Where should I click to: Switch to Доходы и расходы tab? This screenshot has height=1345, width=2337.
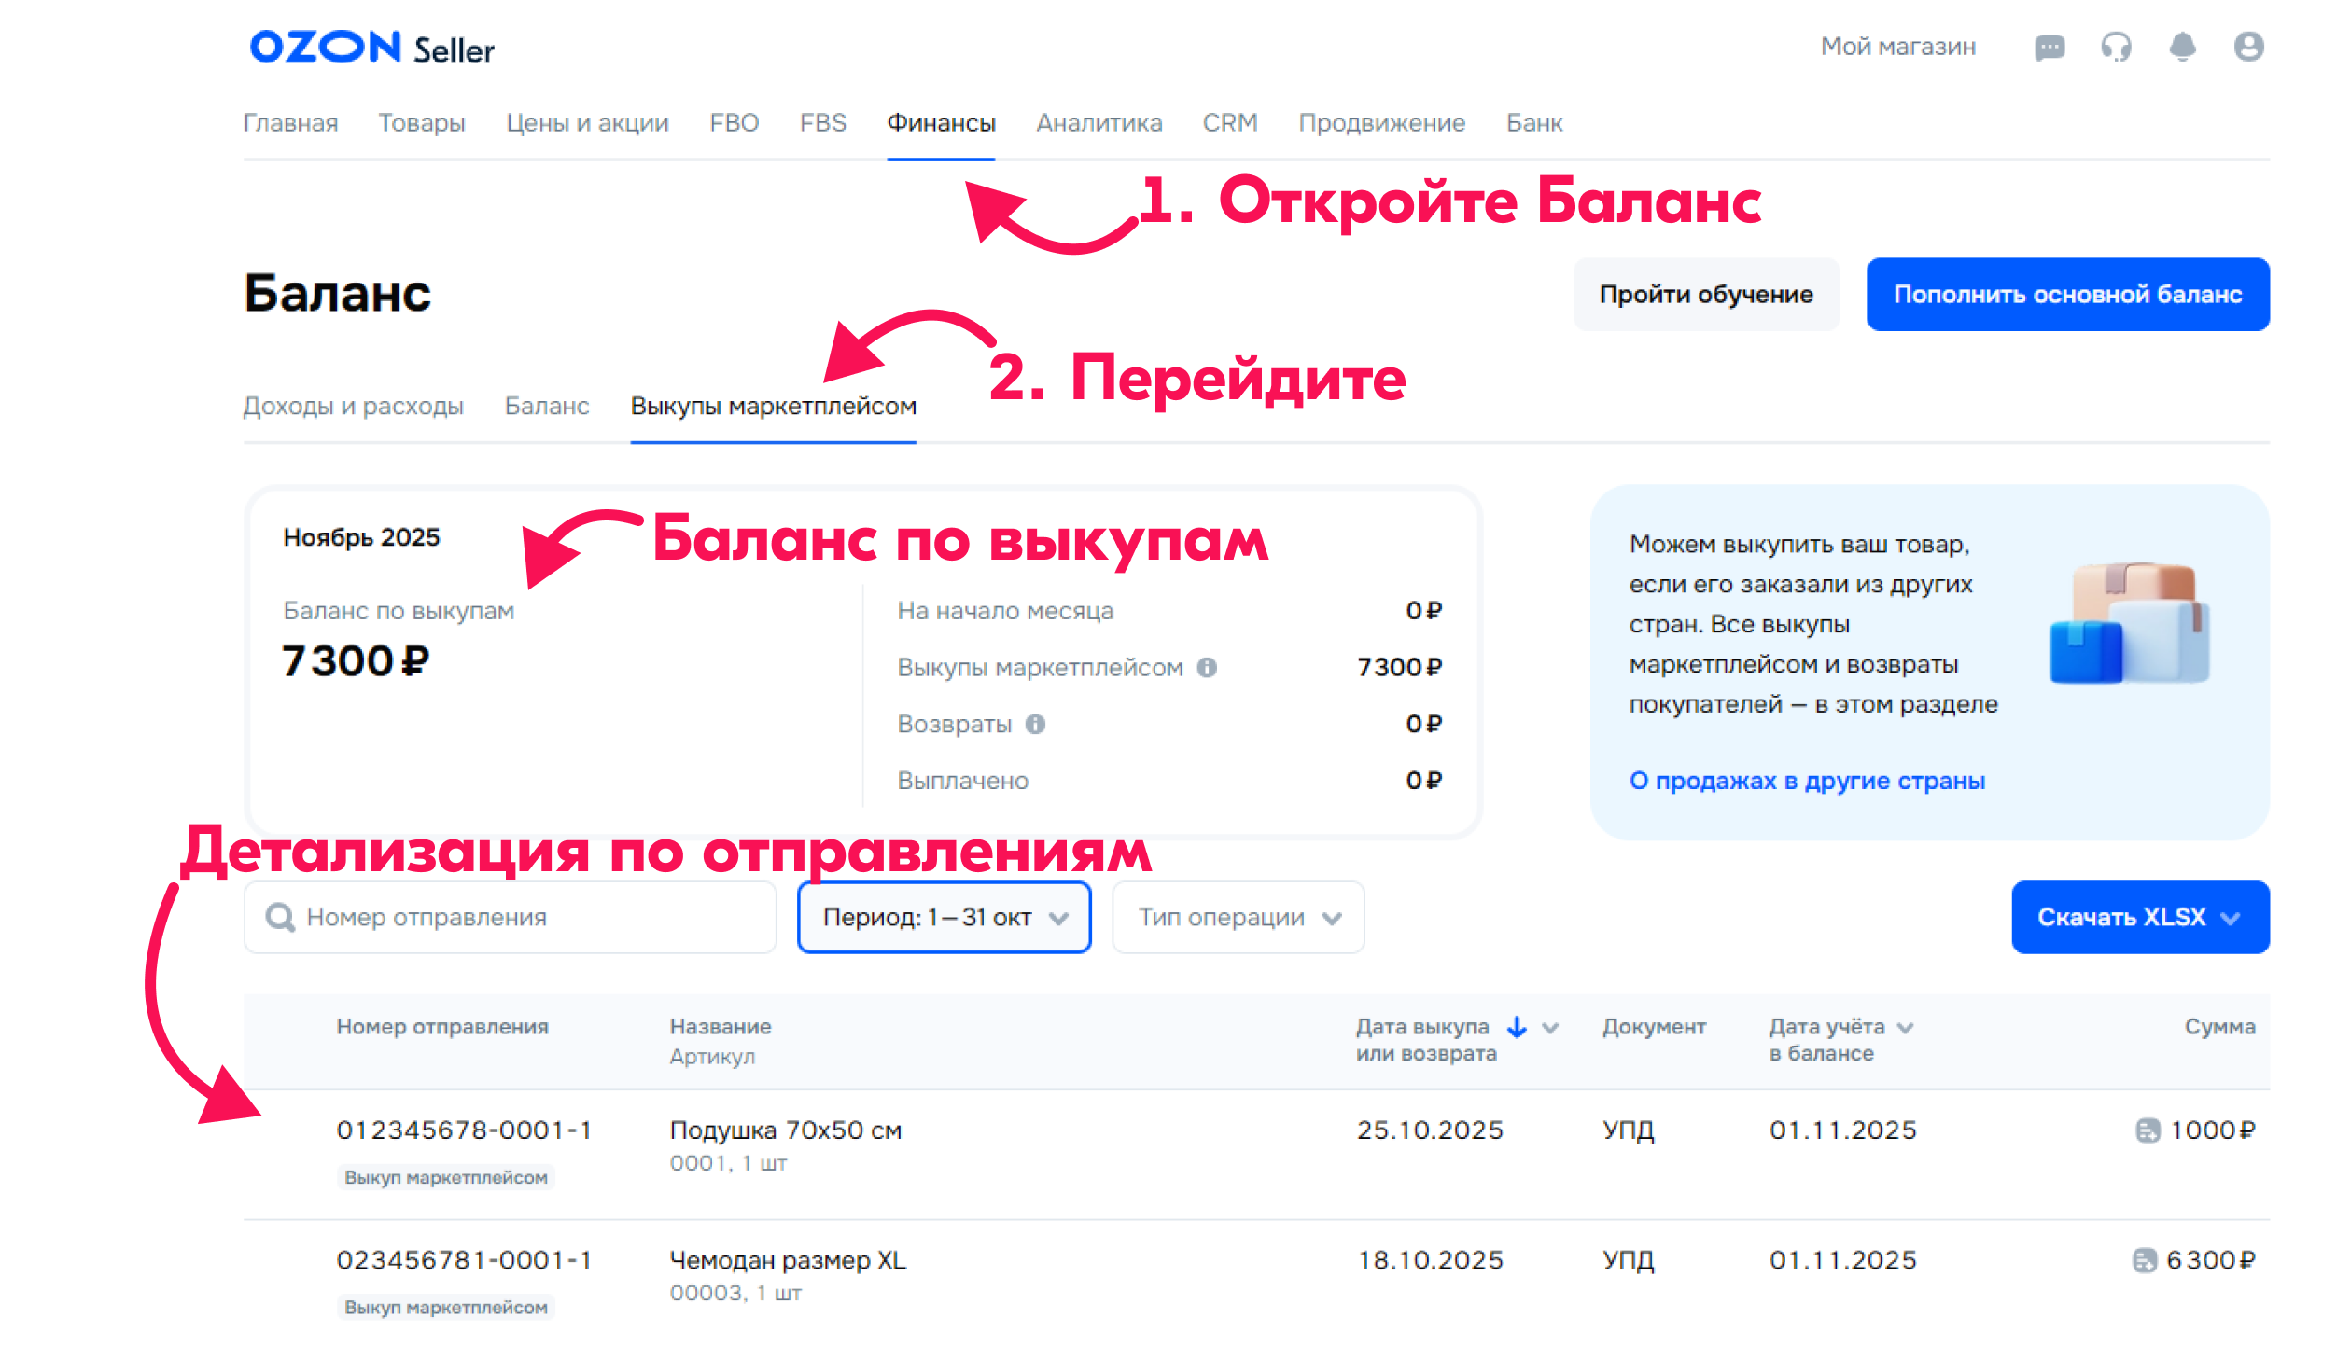pos(353,407)
